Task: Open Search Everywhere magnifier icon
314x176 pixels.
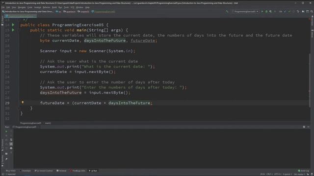Action: (312, 12)
